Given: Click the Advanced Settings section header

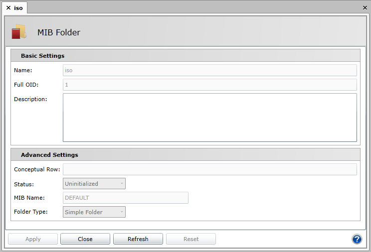Looking at the screenshot, I should pyautogui.click(x=49, y=155).
